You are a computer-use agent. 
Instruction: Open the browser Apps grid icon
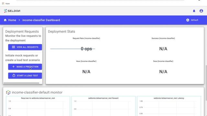(x=3, y=4)
